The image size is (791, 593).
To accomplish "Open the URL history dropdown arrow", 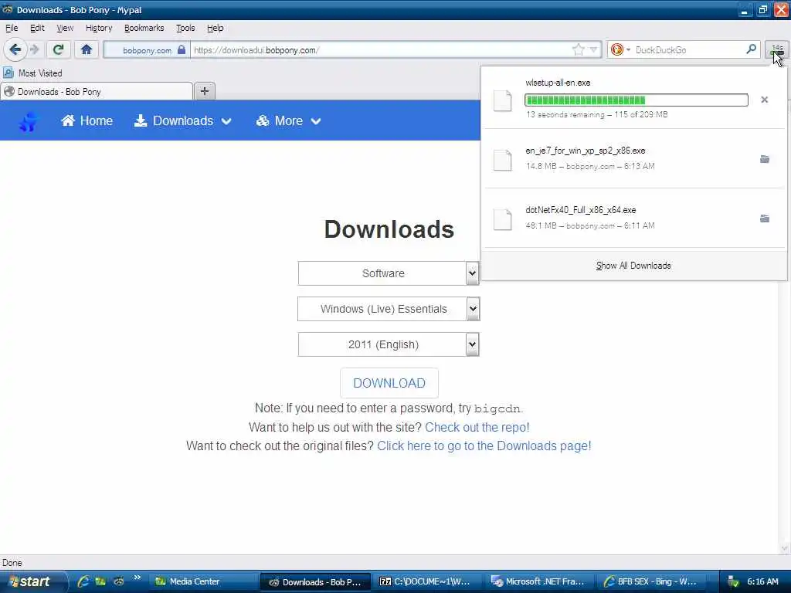I will click(x=594, y=49).
